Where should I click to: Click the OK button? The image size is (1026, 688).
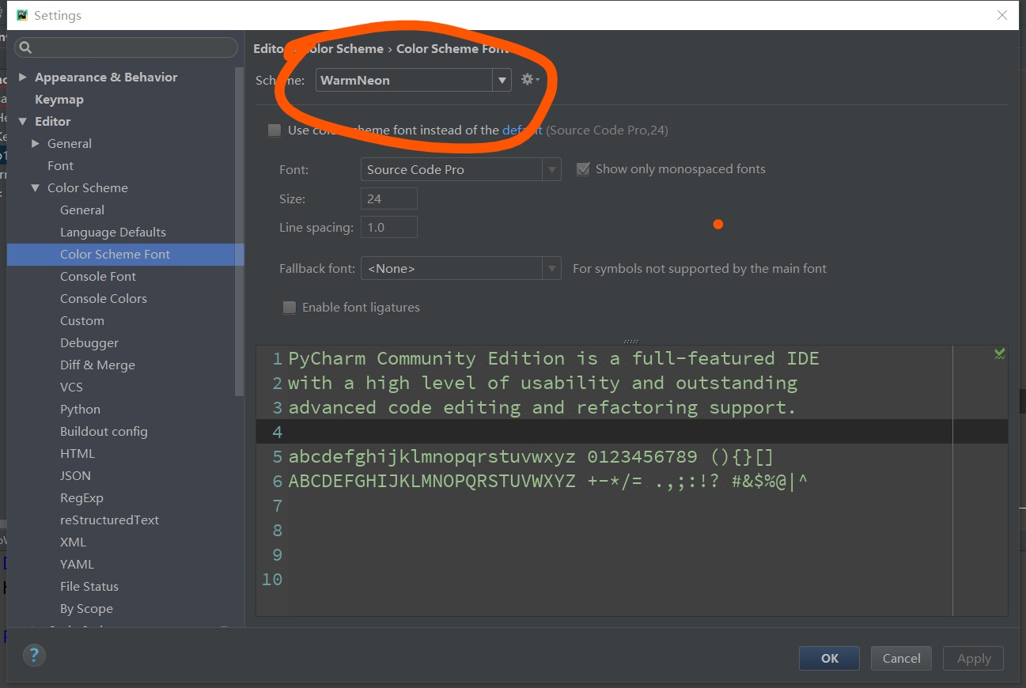click(829, 658)
